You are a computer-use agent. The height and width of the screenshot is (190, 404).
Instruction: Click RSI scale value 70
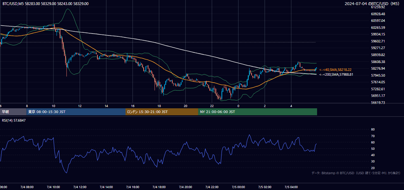tap(373, 136)
